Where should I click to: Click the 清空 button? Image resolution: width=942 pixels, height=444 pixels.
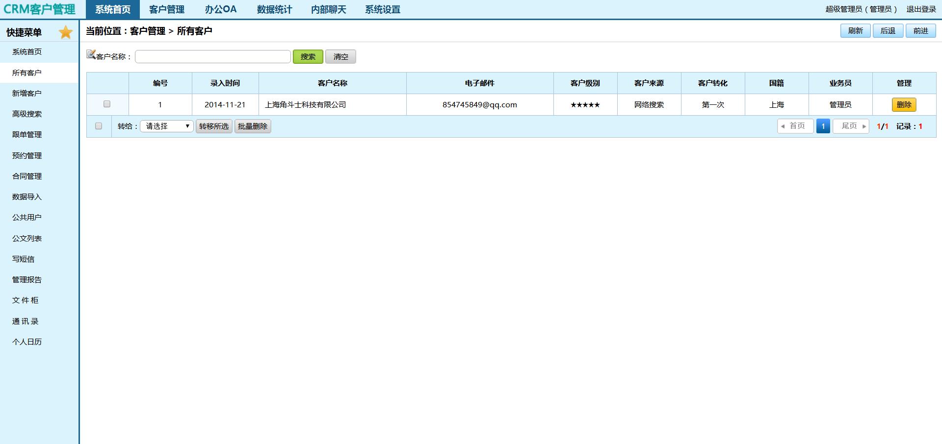tap(340, 57)
